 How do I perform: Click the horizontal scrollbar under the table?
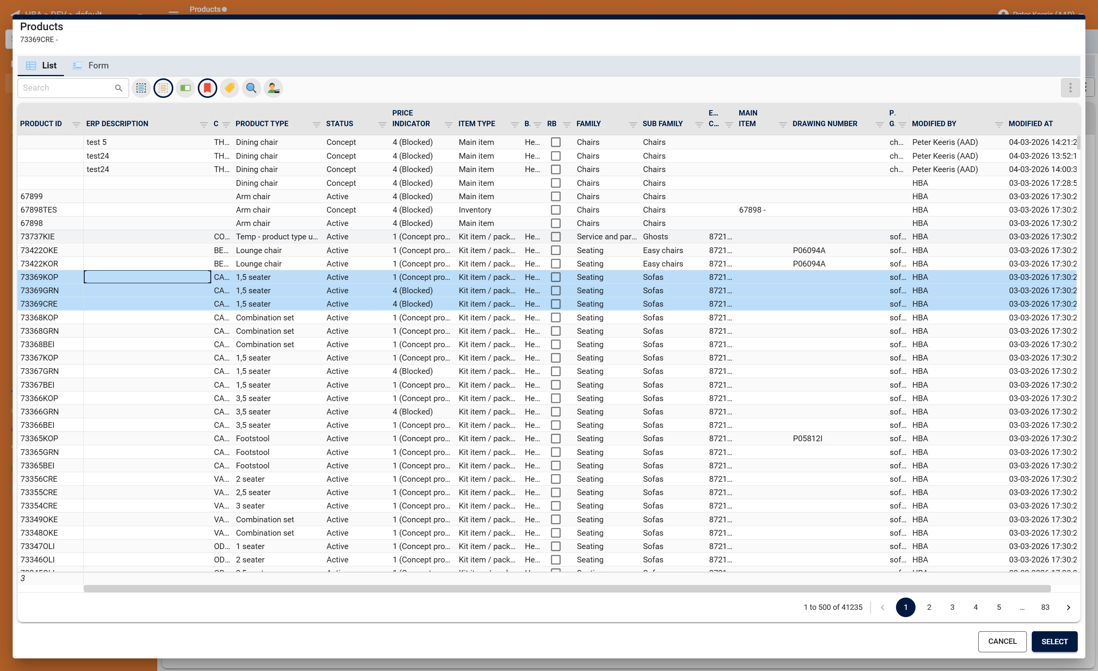(x=567, y=589)
